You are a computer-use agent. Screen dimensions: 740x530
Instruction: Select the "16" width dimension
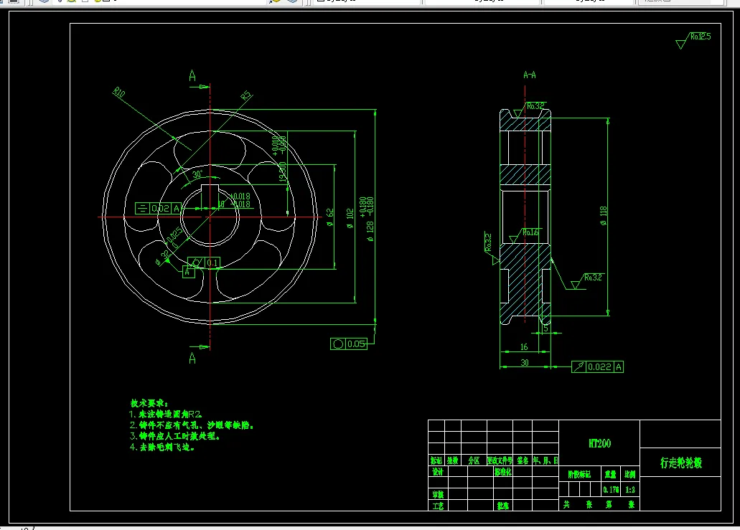click(x=524, y=347)
